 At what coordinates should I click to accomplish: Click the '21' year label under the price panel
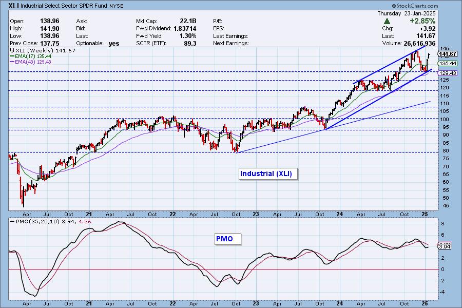(x=89, y=214)
